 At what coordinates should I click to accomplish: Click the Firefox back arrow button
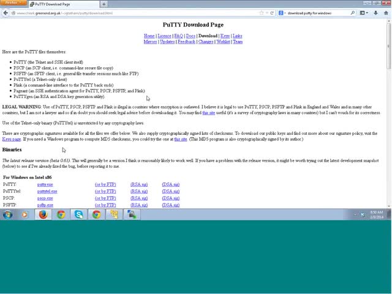pyautogui.click(x=6, y=13)
